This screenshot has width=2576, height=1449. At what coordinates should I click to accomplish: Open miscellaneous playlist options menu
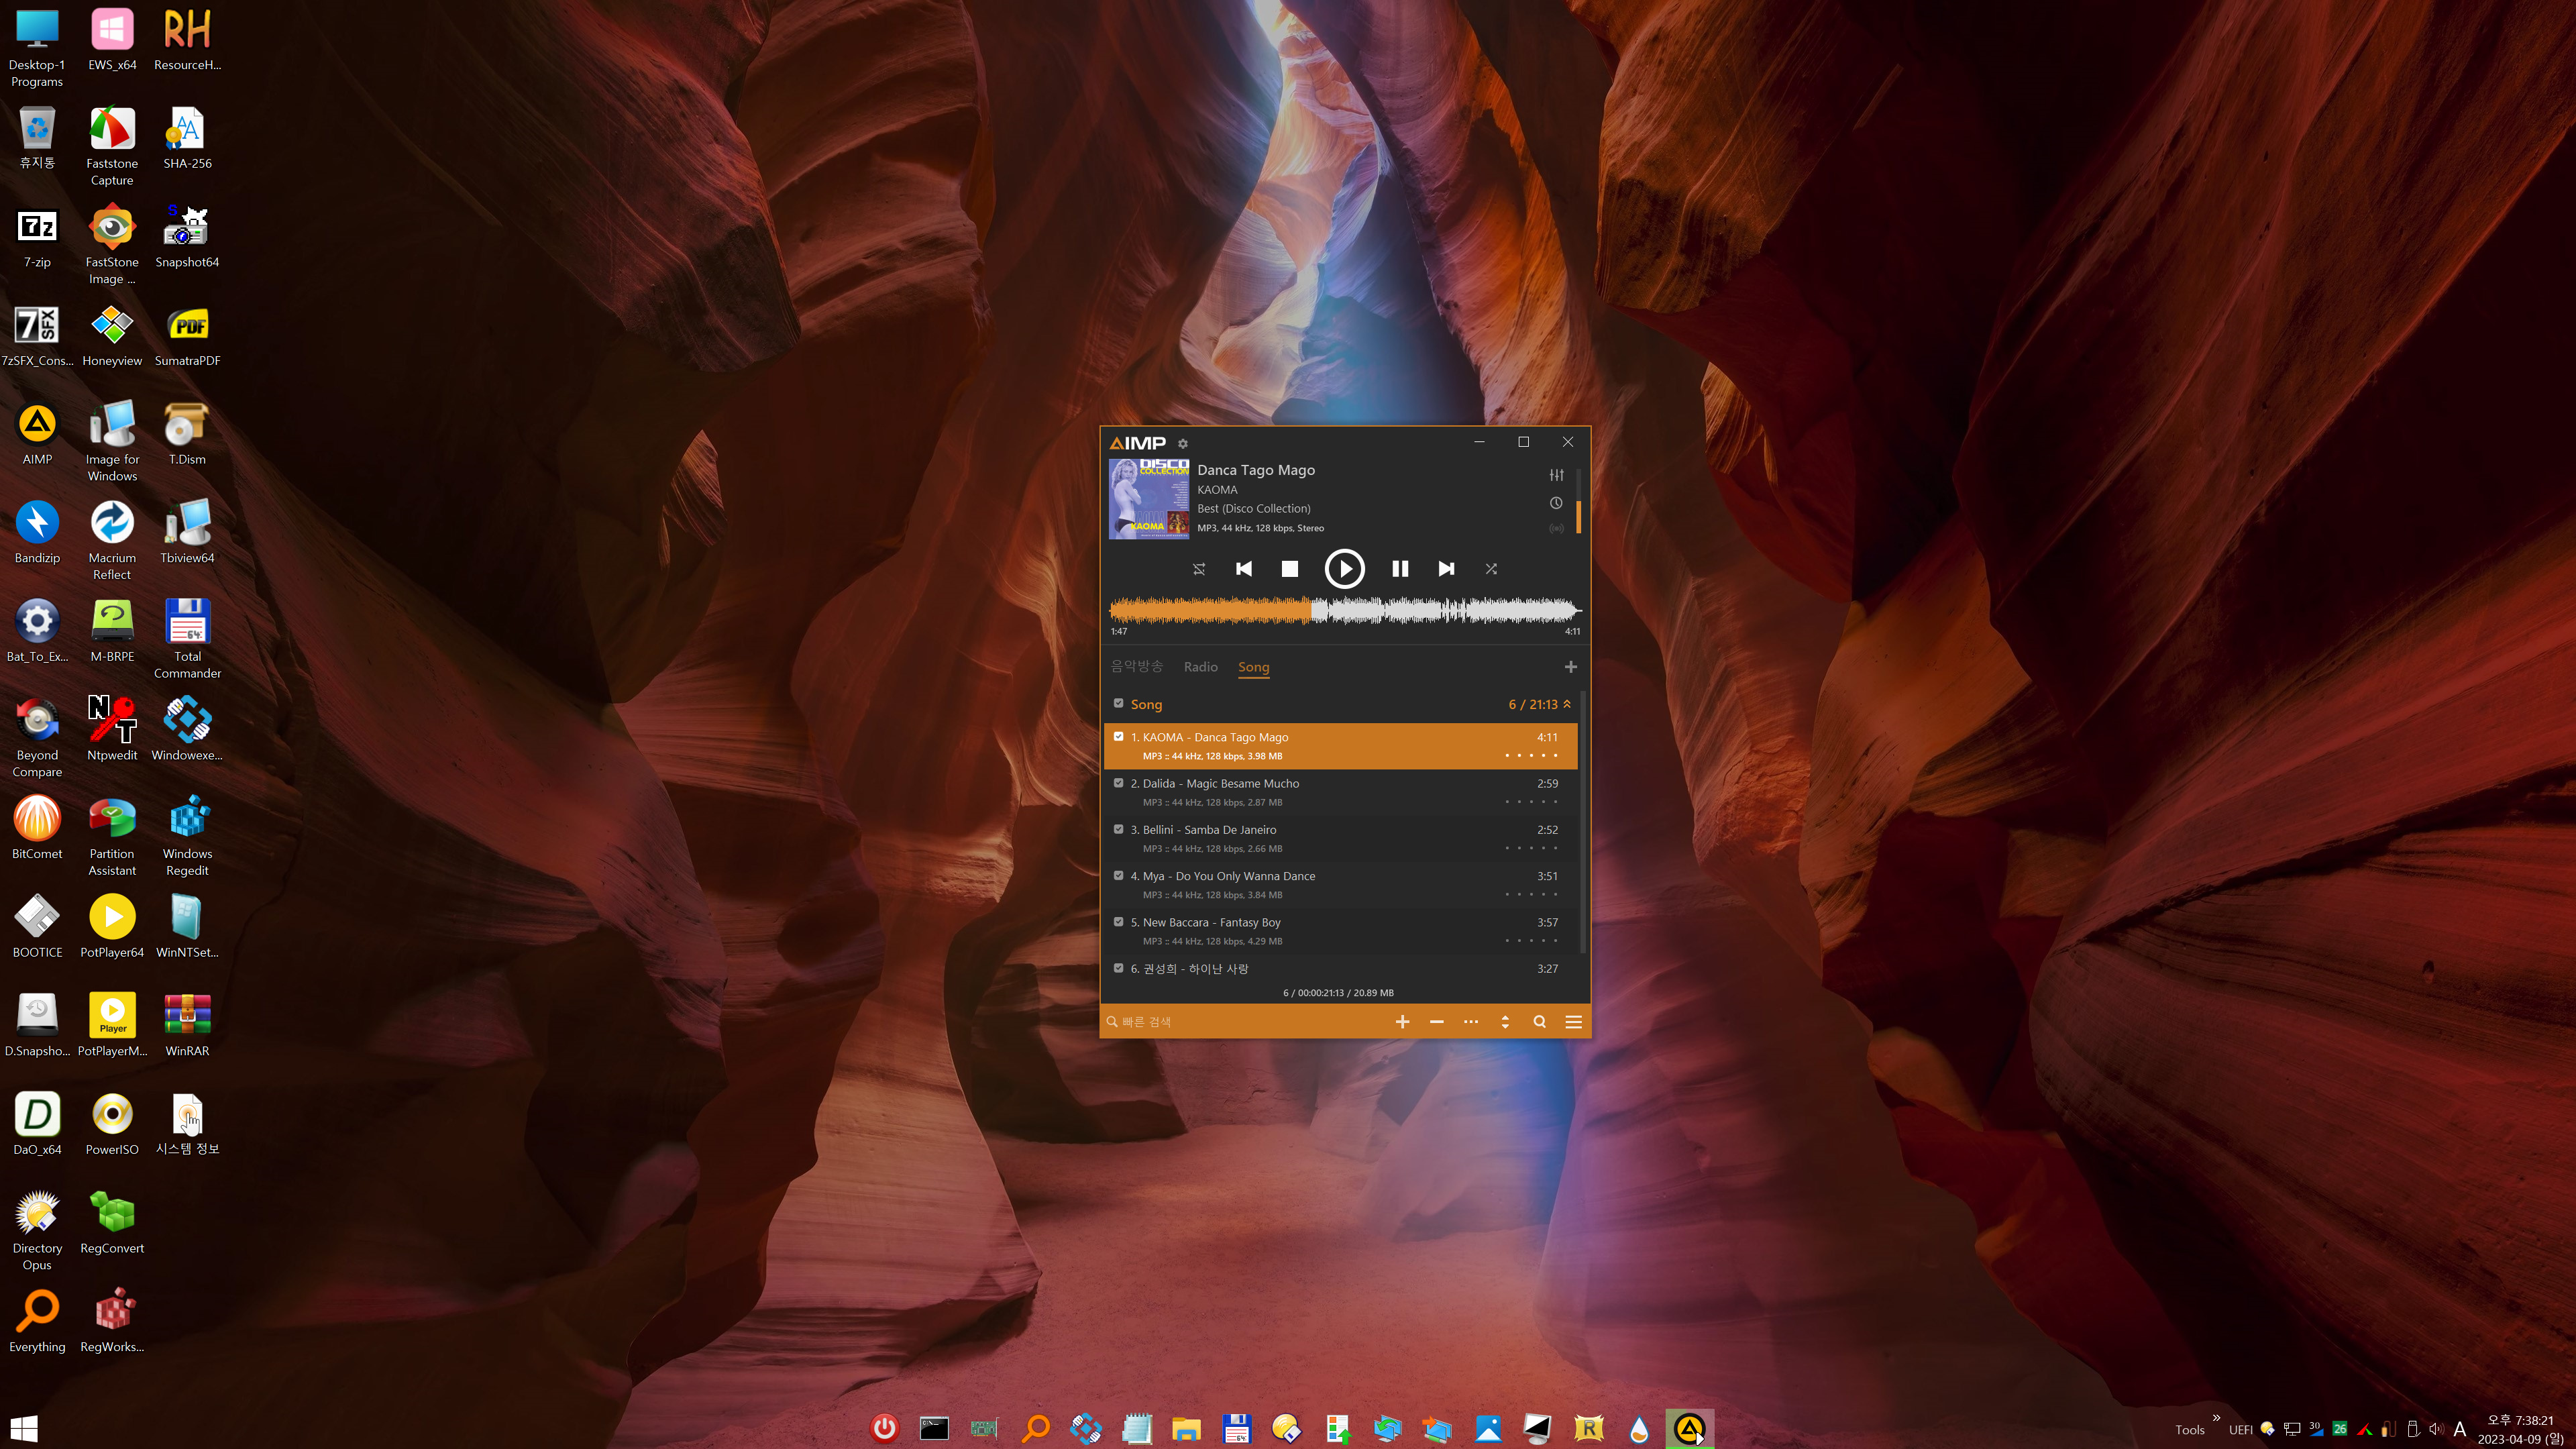coord(1470,1022)
